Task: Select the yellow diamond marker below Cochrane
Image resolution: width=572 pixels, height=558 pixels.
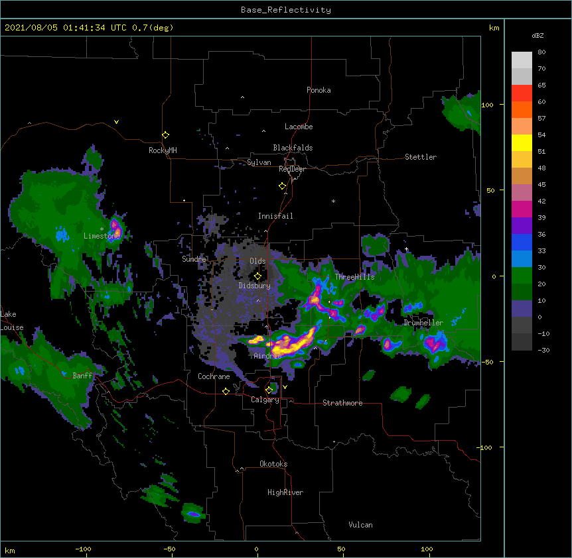Action: [x=226, y=391]
